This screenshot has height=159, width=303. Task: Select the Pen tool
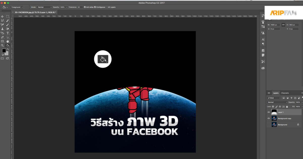pyautogui.click(x=2, y=37)
